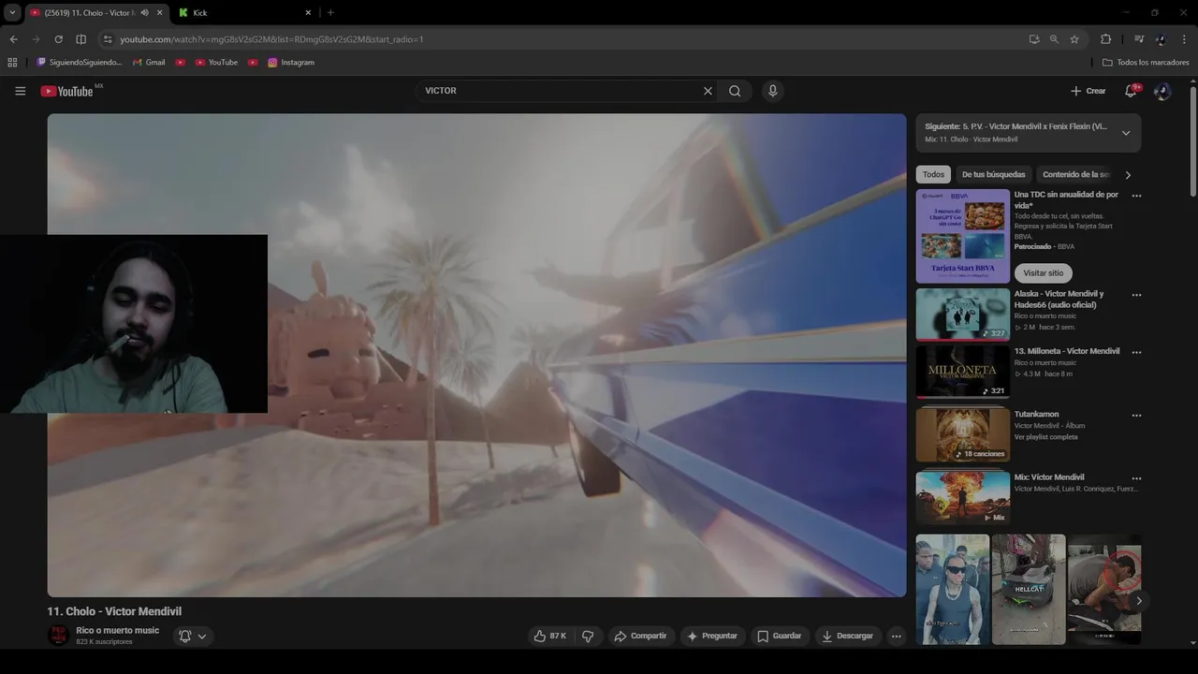Save the video with Guardar
The width and height of the screenshot is (1198, 674).
[779, 636]
